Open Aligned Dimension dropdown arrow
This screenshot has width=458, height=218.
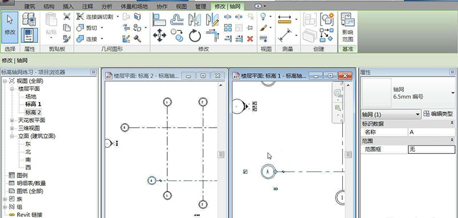296,35
